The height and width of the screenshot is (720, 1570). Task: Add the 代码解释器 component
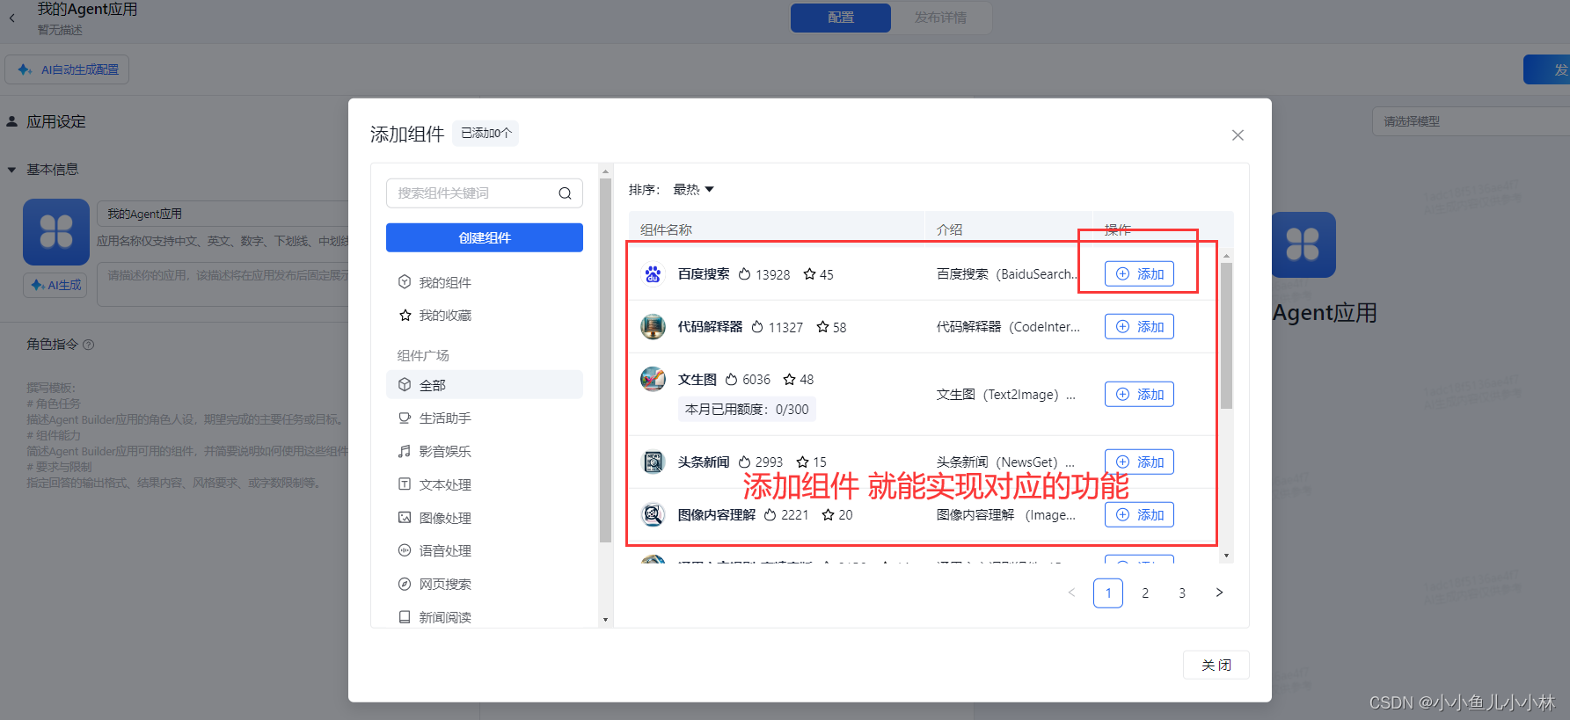(x=1139, y=327)
